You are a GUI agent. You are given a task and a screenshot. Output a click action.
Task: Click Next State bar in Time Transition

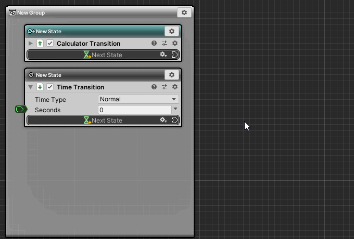103,120
